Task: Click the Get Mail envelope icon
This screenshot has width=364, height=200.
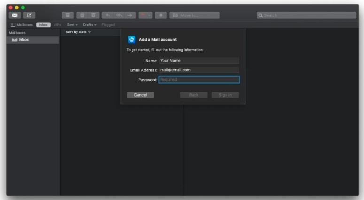Action: (15, 15)
